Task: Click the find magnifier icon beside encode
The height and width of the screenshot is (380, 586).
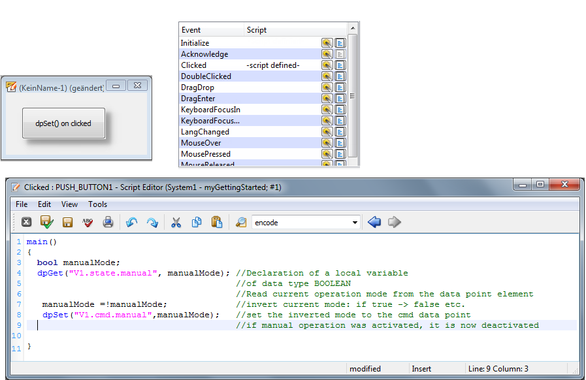Action: click(241, 223)
